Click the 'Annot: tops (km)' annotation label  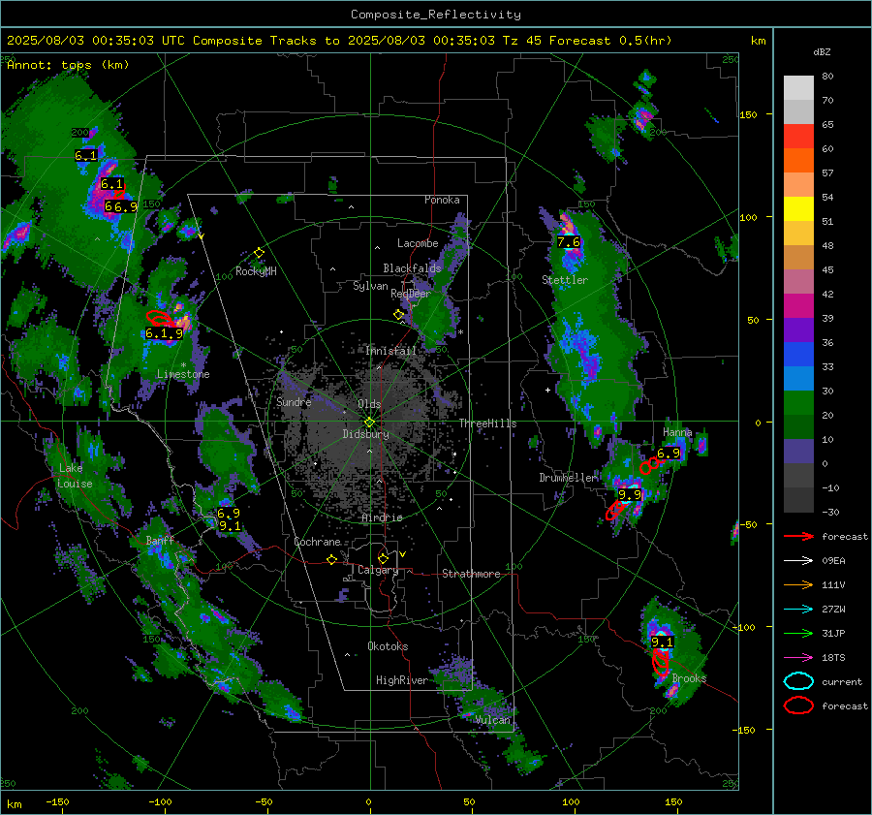68,65
